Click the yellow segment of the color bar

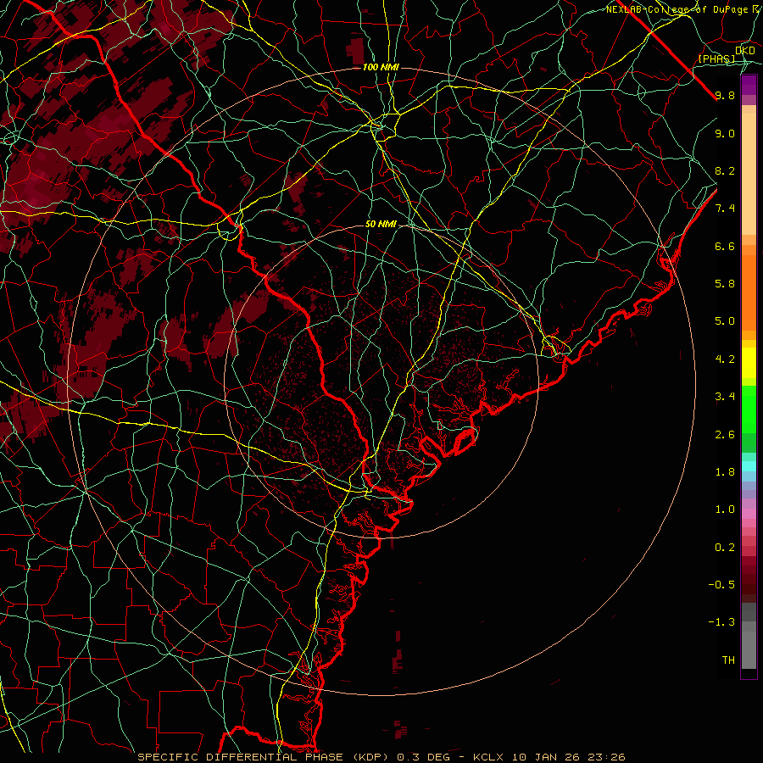pyautogui.click(x=749, y=363)
